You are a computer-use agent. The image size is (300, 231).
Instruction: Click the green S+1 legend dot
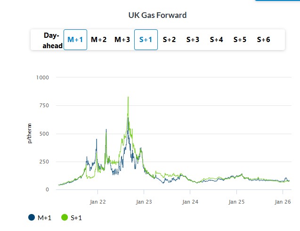(x=65, y=217)
